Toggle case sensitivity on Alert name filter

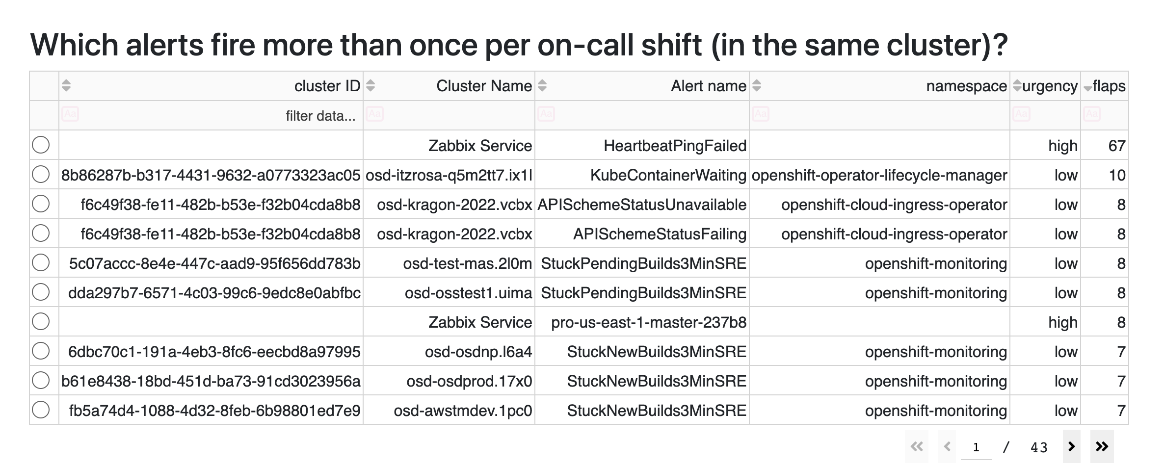(546, 114)
